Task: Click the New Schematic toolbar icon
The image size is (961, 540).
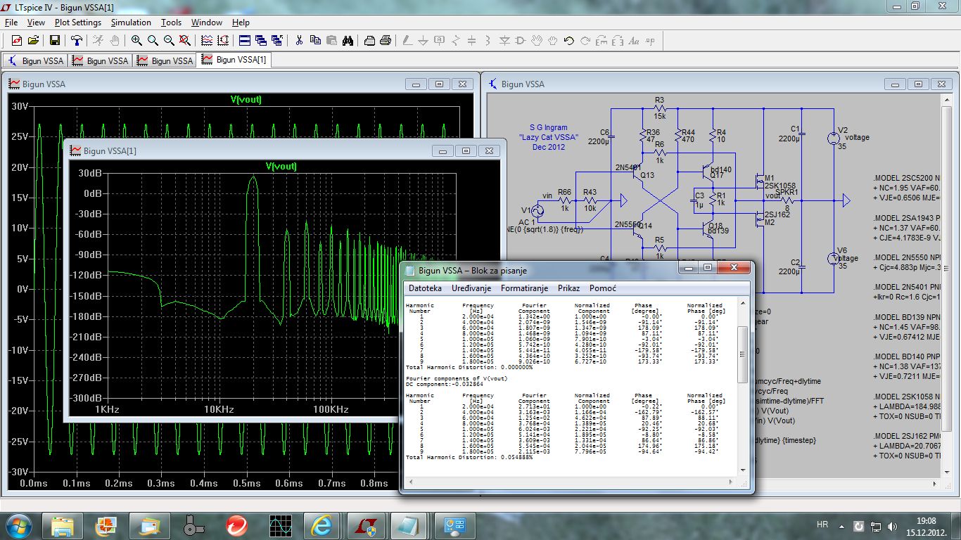Action: 17,40
